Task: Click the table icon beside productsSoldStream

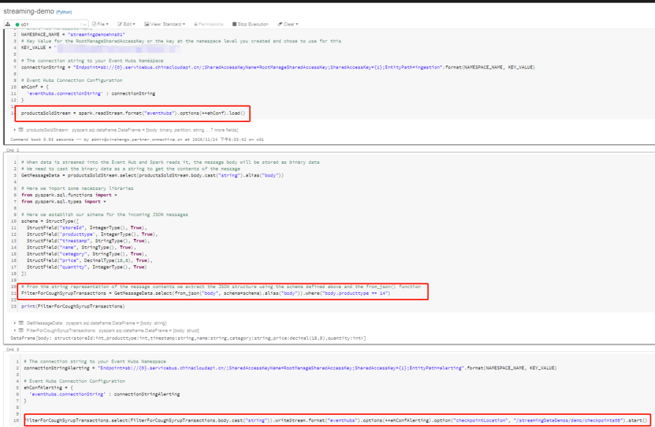Action: pos(21,130)
